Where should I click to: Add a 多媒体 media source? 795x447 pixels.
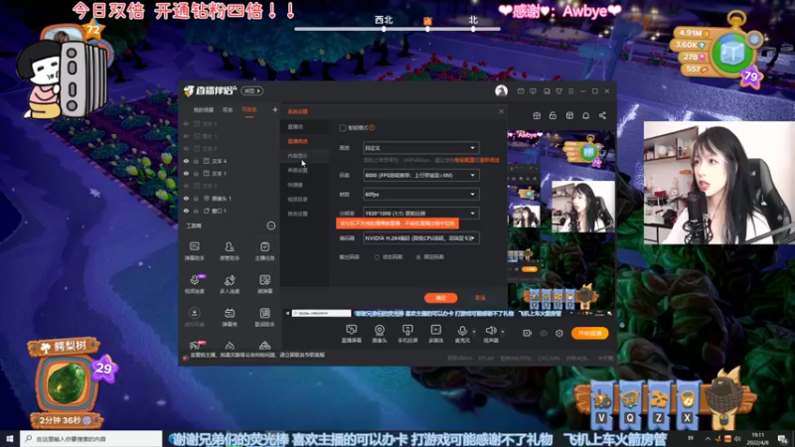(x=435, y=334)
